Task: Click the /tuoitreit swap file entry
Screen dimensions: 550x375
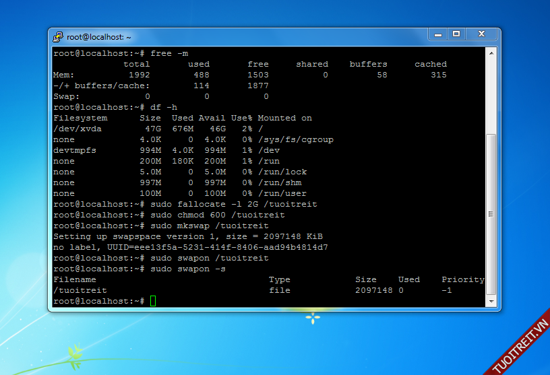Action: 80,290
